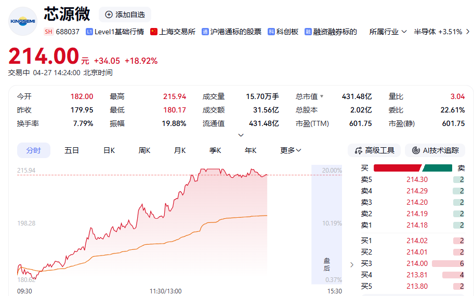Click the 融资融券标的 tag icon
Image resolution: width=474 pixels, height=296 pixels.
tap(308, 32)
